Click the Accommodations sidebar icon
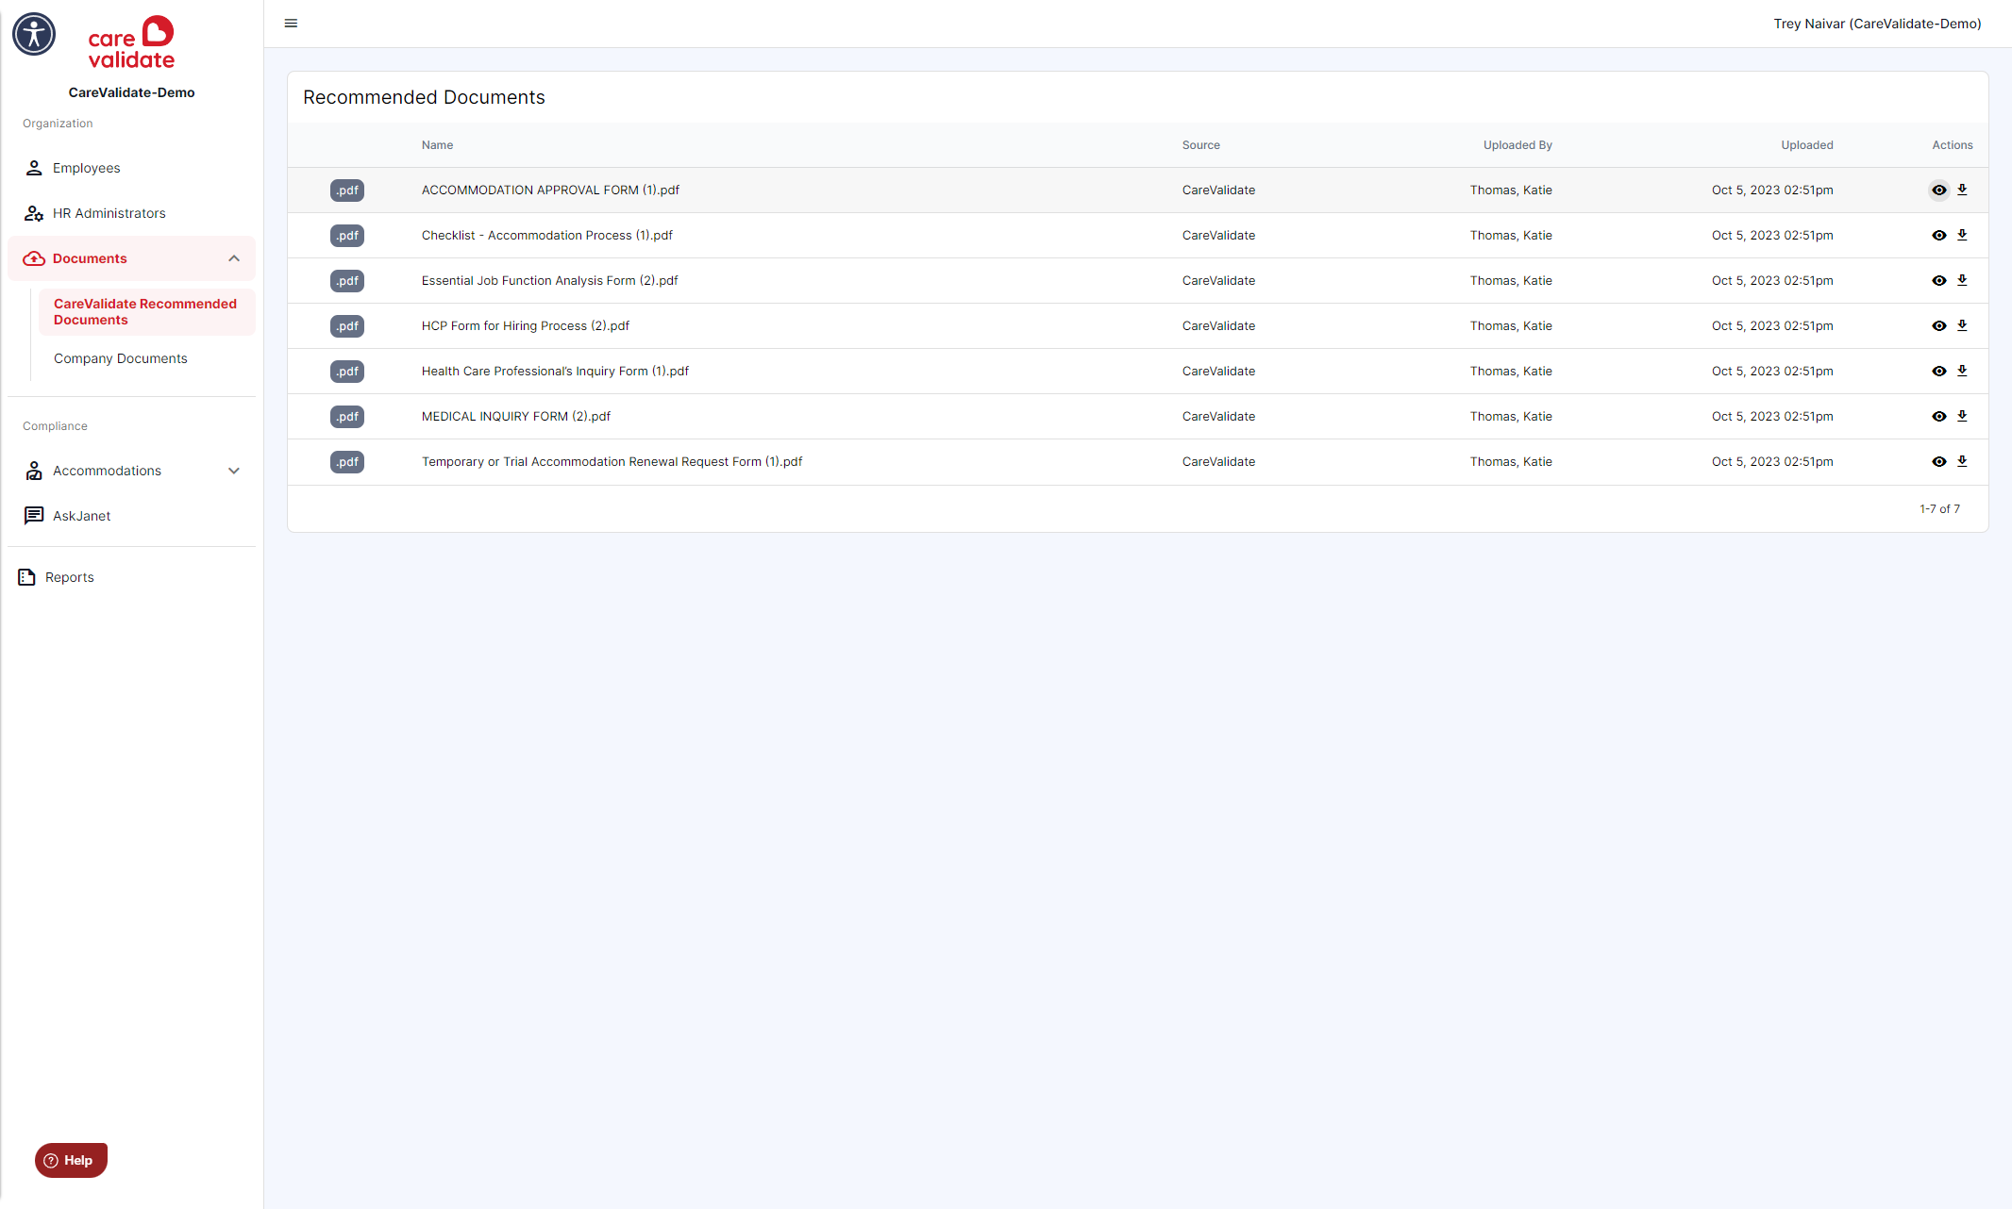Screen dimensions: 2012x1209 [x=34, y=471]
